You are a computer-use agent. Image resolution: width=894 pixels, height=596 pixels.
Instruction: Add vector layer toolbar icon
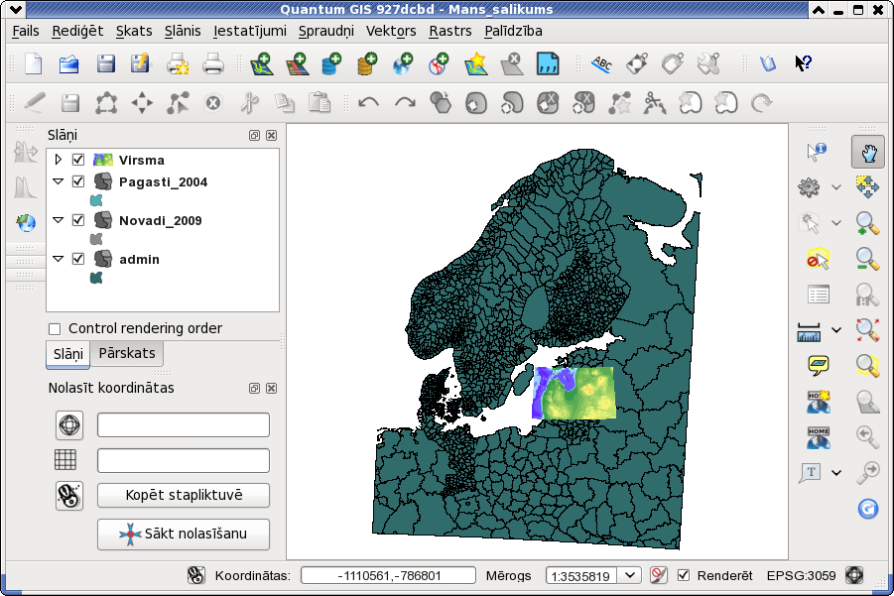click(x=262, y=63)
